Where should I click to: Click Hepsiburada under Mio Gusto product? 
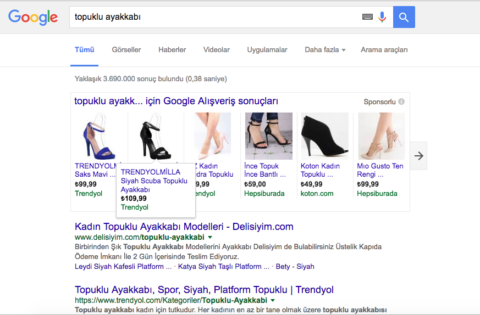pyautogui.click(x=377, y=193)
